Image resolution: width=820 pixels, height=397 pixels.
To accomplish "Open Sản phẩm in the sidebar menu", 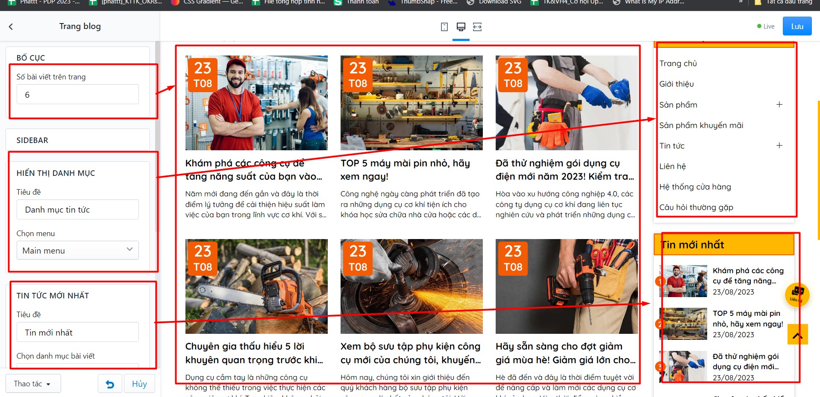I will click(678, 105).
